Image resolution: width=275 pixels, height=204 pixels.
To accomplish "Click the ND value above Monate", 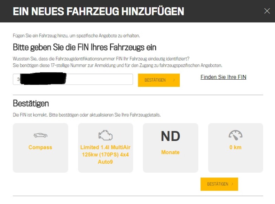I will pyautogui.click(x=170, y=136).
